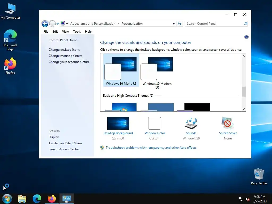Open the Start menu orb

[7, 199]
